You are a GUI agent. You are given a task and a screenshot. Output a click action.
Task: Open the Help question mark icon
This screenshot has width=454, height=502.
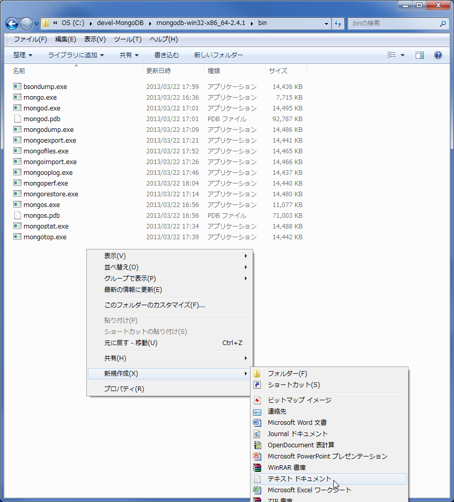[x=438, y=55]
